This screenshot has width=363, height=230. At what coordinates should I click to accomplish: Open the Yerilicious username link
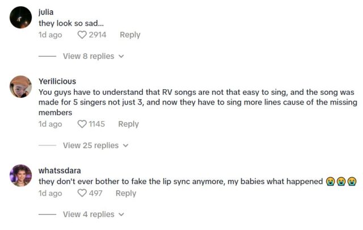(x=57, y=81)
